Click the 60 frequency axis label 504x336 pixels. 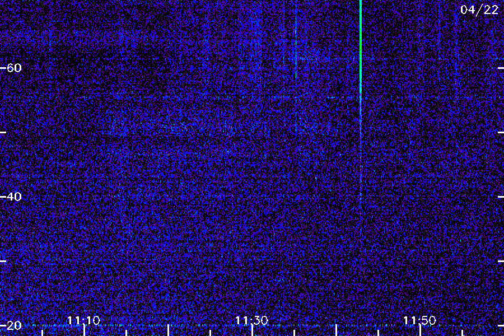(x=14, y=68)
